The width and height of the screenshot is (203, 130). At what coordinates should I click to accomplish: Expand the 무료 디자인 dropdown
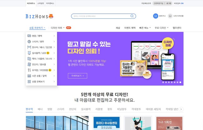coord(162,28)
